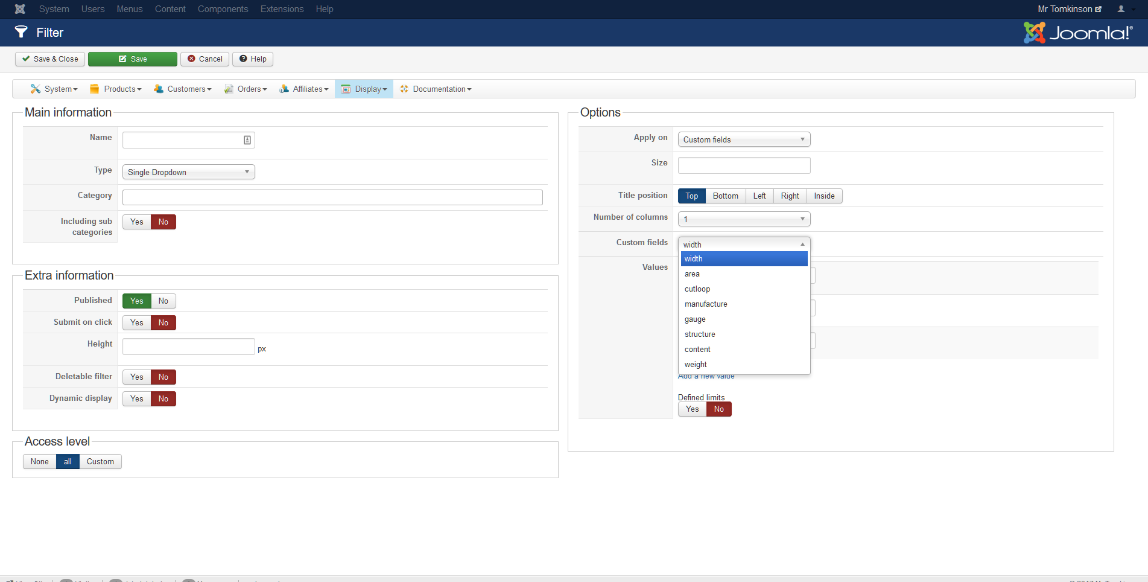Image resolution: width=1148 pixels, height=582 pixels.
Task: Open the System menu in the top bar
Action: [x=54, y=9]
